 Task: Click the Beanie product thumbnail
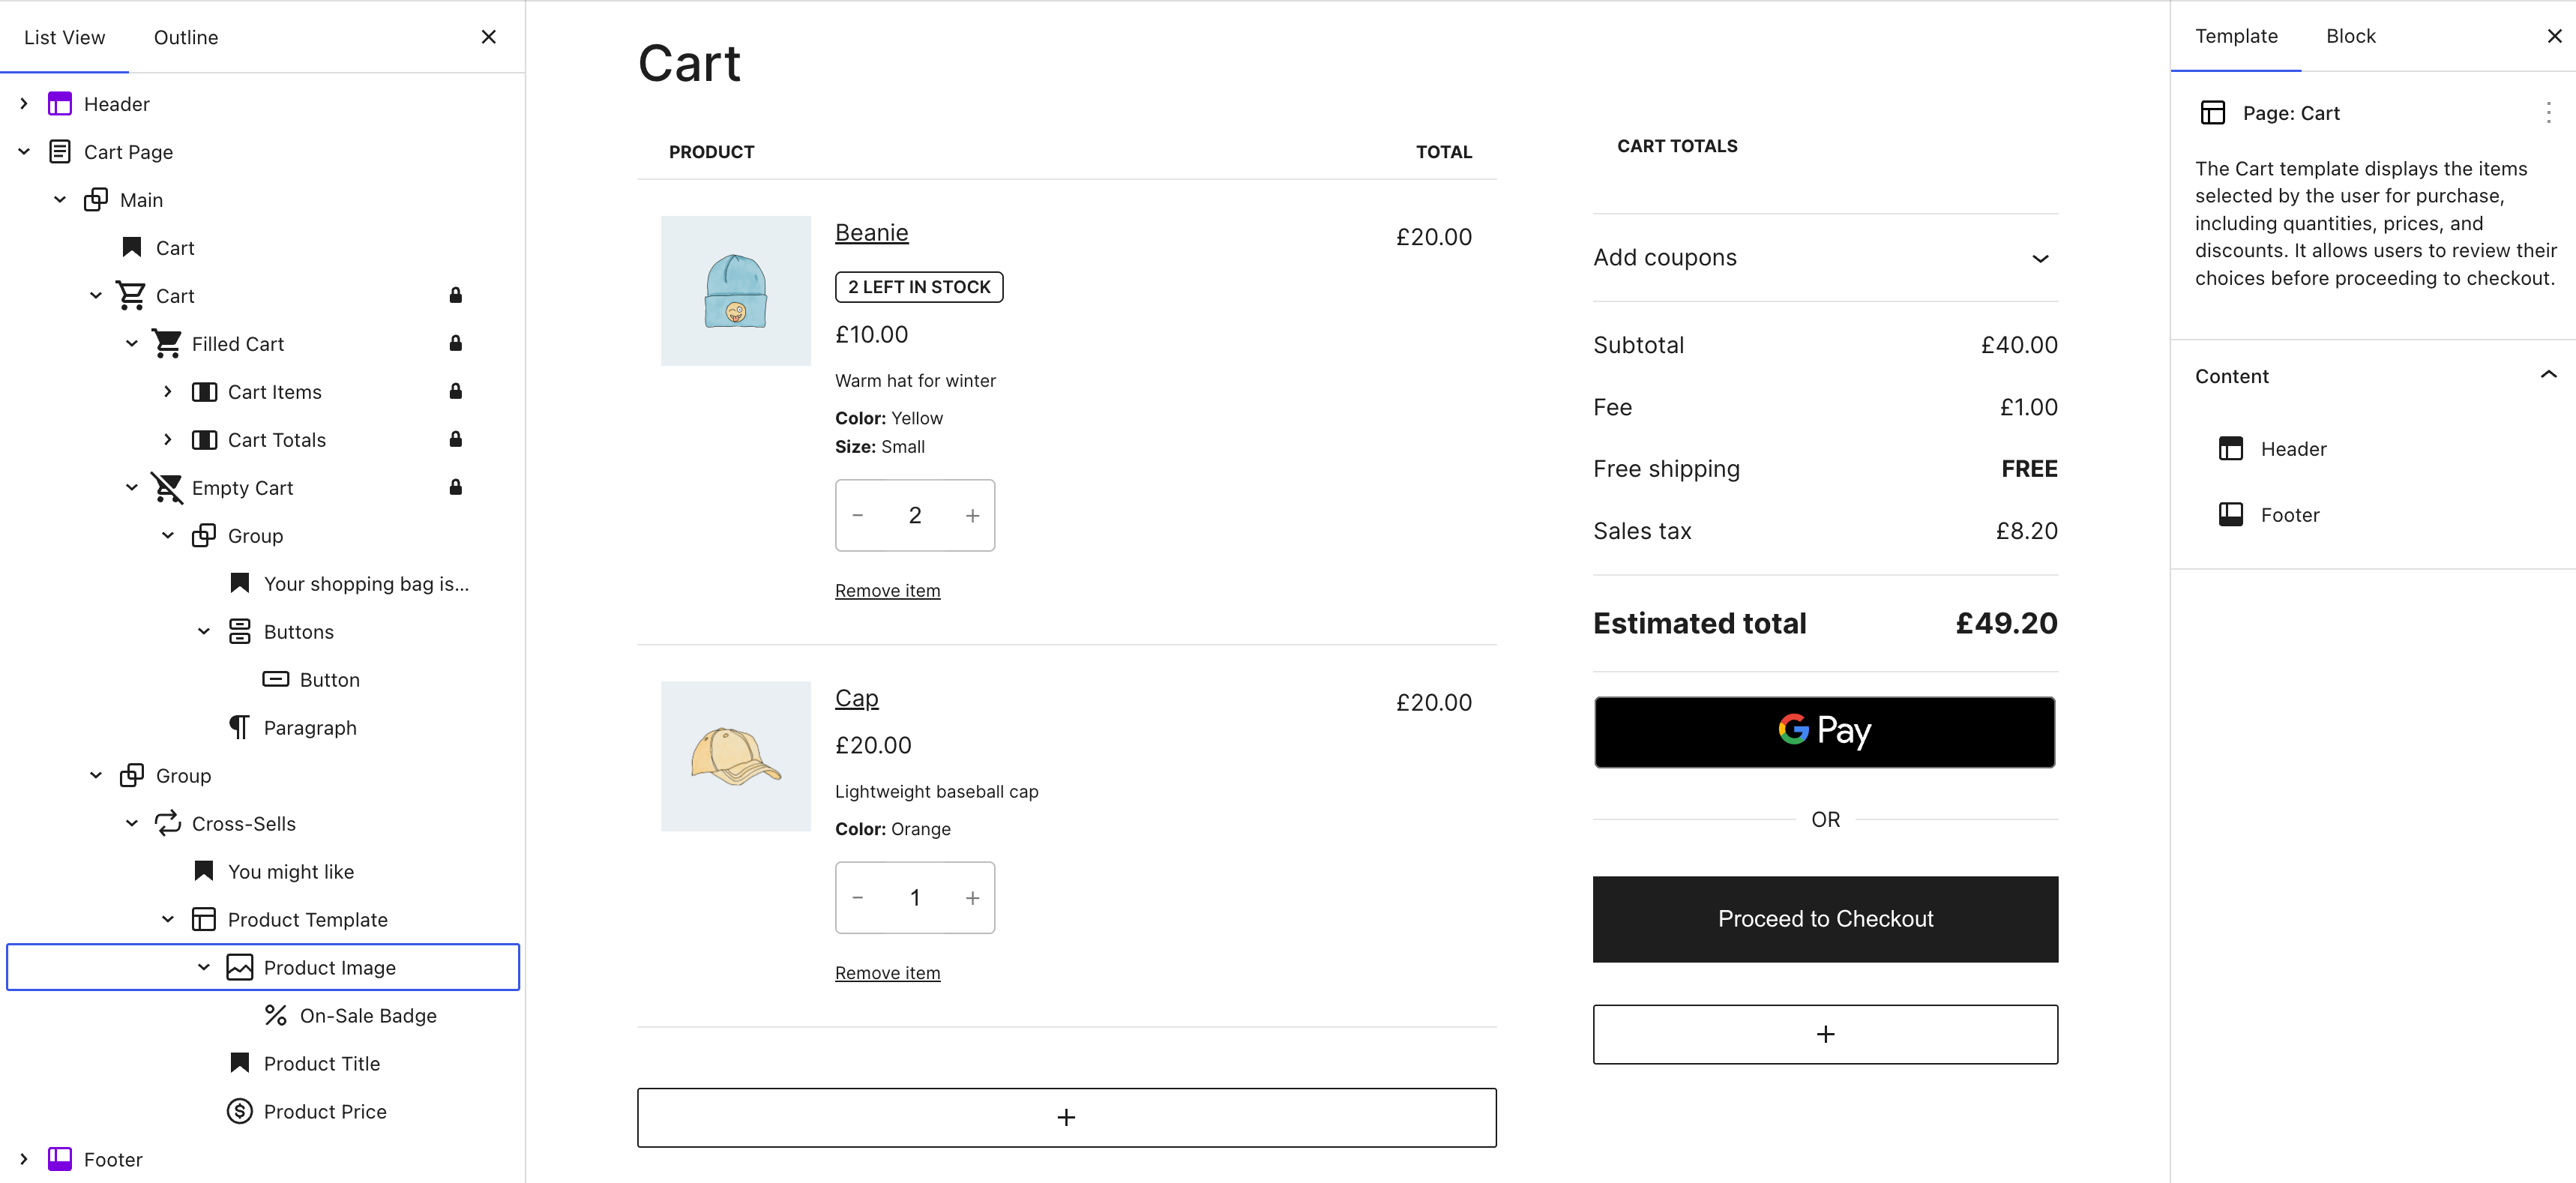(x=736, y=291)
